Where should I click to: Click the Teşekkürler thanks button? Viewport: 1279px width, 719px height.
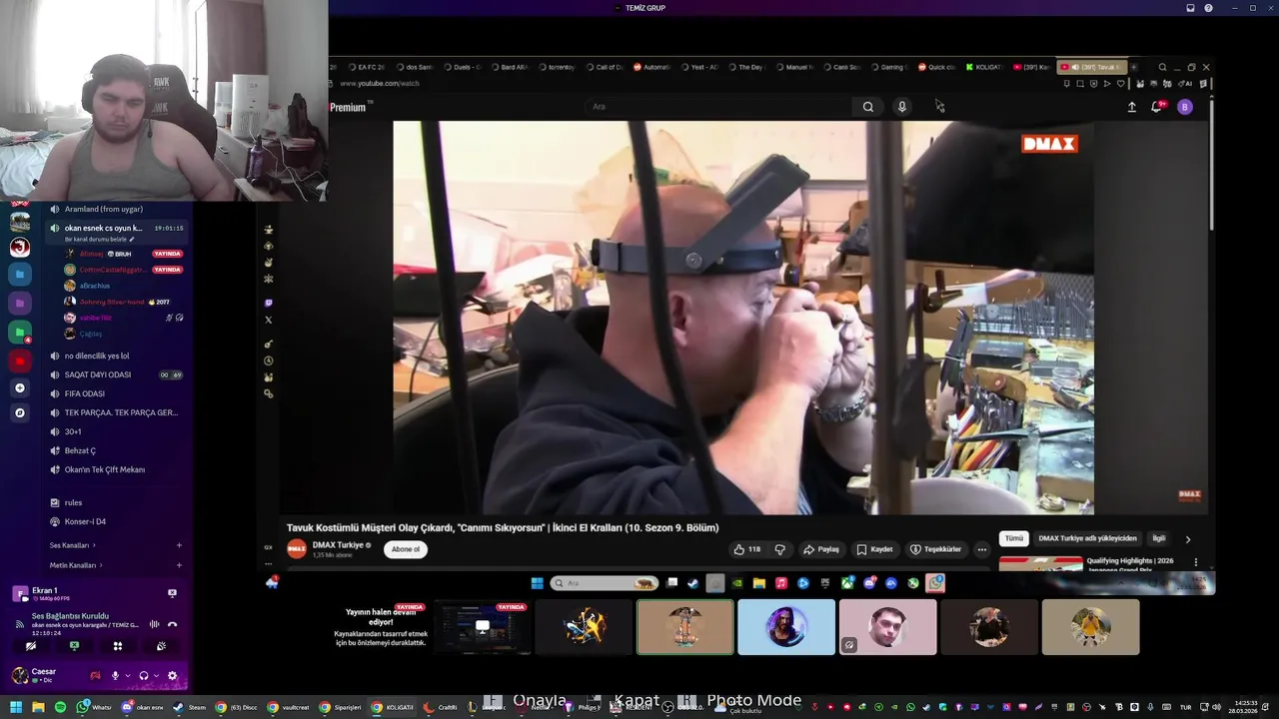coord(935,549)
